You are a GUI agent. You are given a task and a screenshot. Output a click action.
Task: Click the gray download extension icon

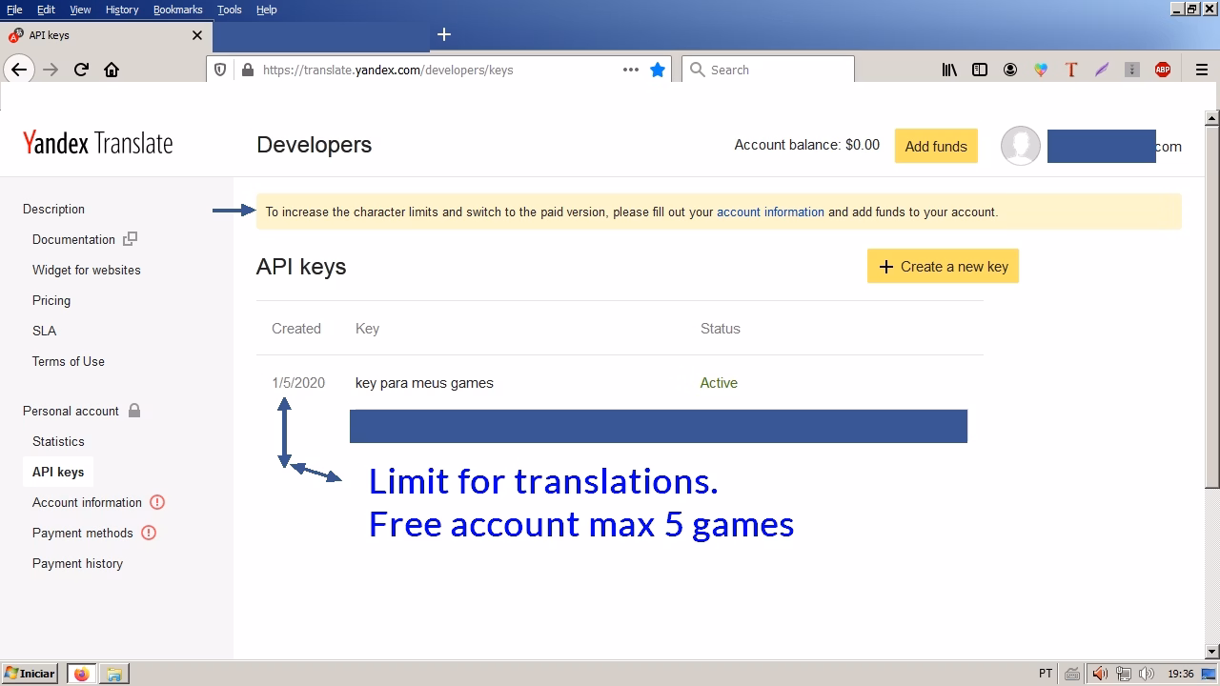(1132, 70)
